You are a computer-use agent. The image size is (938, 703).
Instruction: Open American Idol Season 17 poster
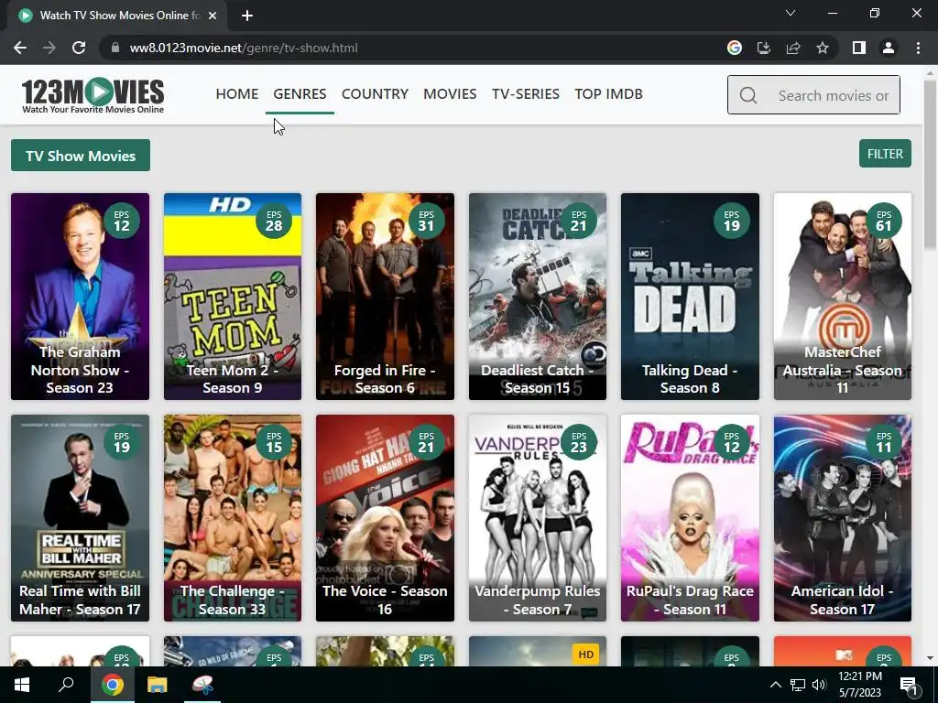843,518
